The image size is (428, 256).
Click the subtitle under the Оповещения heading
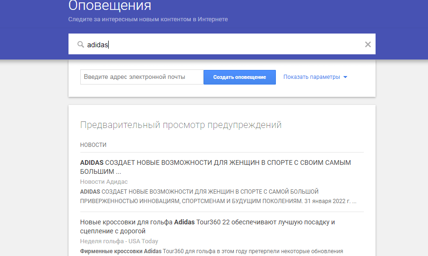148,19
